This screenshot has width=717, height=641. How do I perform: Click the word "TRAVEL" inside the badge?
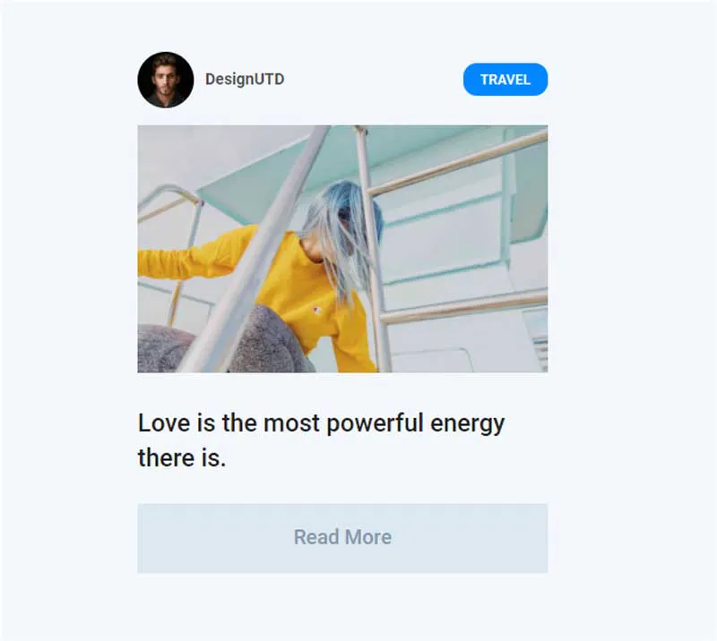coord(505,80)
